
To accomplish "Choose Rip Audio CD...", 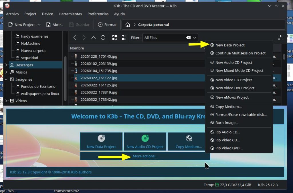I will (x=239, y=132).
